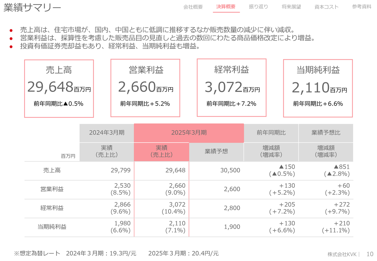Click the 30,500 sales forecast cell

tap(230, 170)
